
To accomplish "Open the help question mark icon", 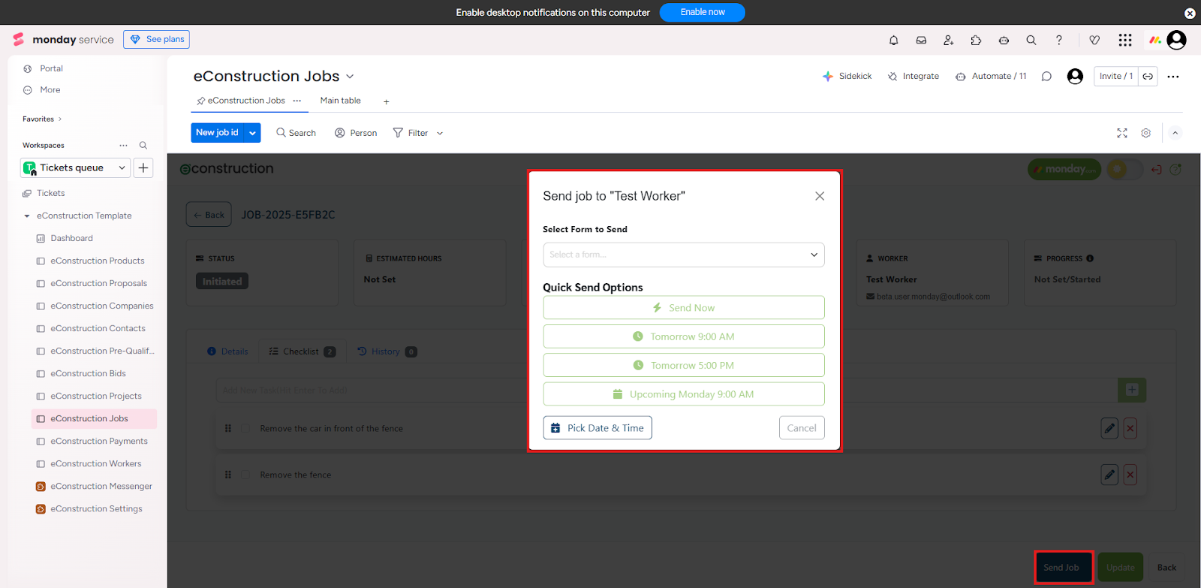I will coord(1059,41).
